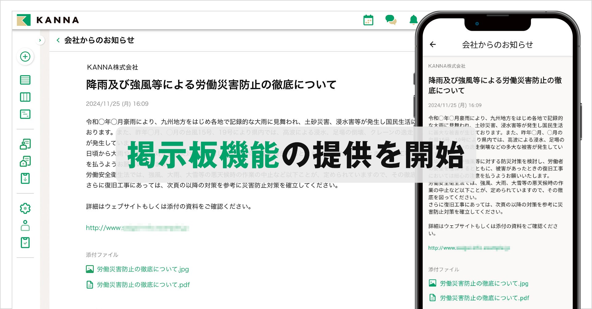The width and height of the screenshot is (592, 309).
Task: Click the desktop 添付ファイル label
Action: coord(102,255)
